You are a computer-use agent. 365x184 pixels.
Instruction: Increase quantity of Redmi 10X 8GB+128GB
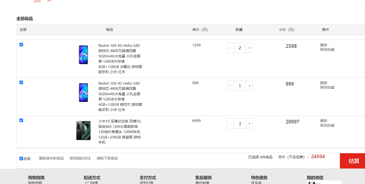point(249,48)
